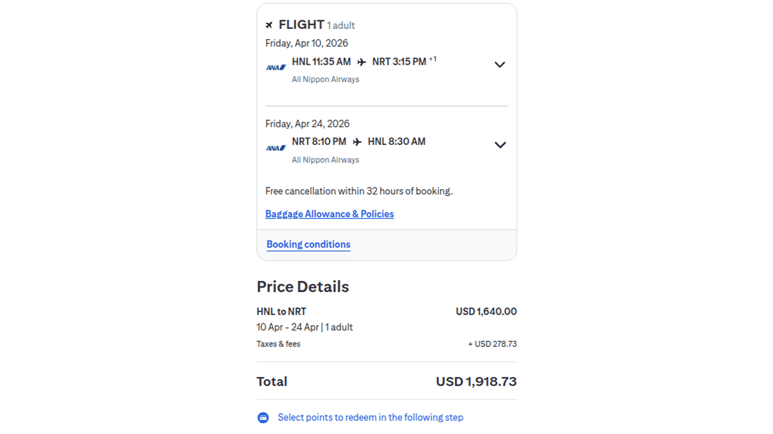
Task: Open Booking conditions
Action: (x=308, y=244)
